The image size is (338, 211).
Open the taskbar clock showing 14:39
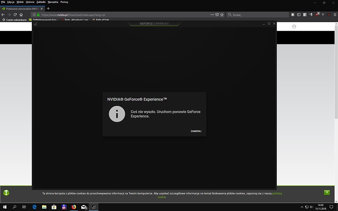tap(320, 207)
